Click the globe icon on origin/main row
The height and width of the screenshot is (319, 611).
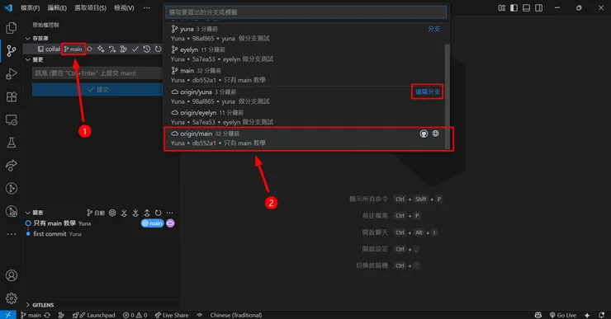tap(436, 134)
